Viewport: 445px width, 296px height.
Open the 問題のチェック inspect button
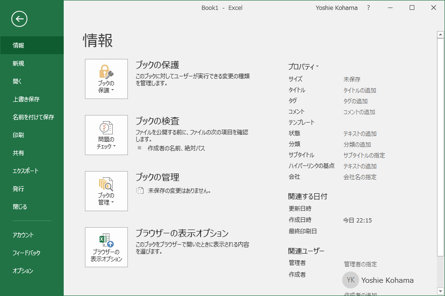(x=107, y=135)
